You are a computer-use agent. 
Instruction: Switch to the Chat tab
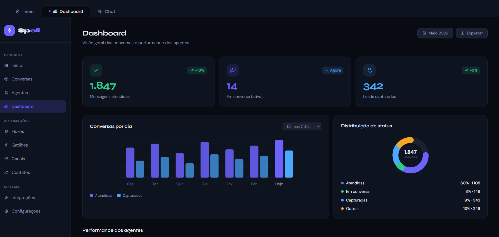[107, 11]
